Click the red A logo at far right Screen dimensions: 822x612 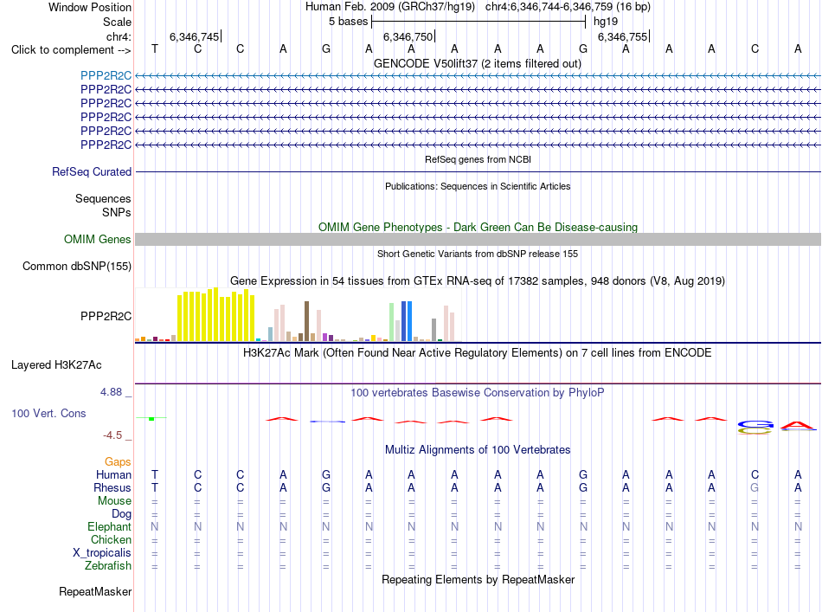pyautogui.click(x=798, y=425)
